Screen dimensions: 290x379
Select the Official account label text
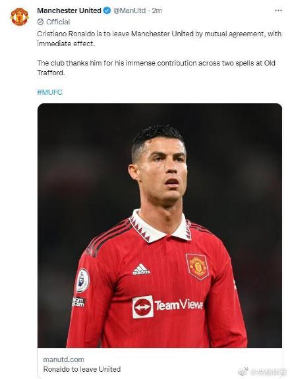coord(58,22)
